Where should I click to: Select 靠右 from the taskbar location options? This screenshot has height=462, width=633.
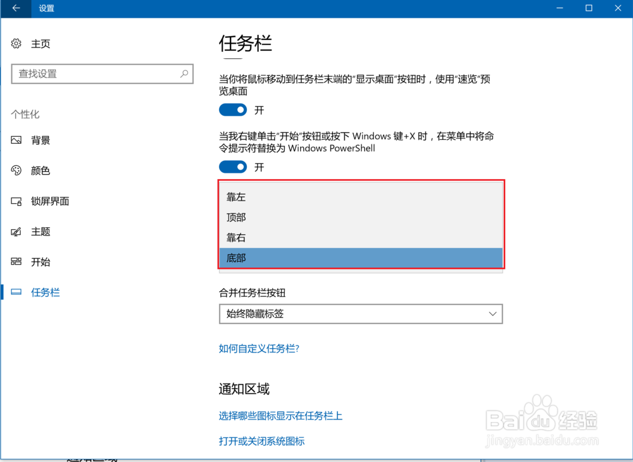[236, 237]
